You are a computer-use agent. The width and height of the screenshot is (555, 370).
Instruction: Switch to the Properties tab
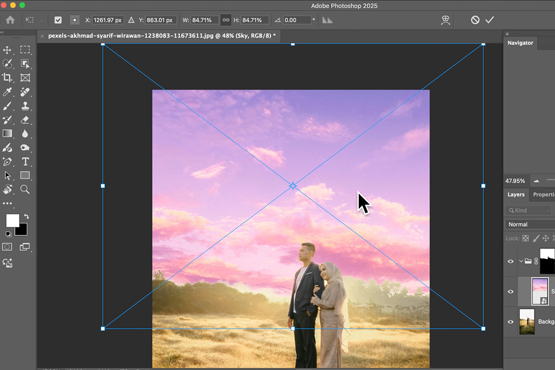tap(543, 195)
